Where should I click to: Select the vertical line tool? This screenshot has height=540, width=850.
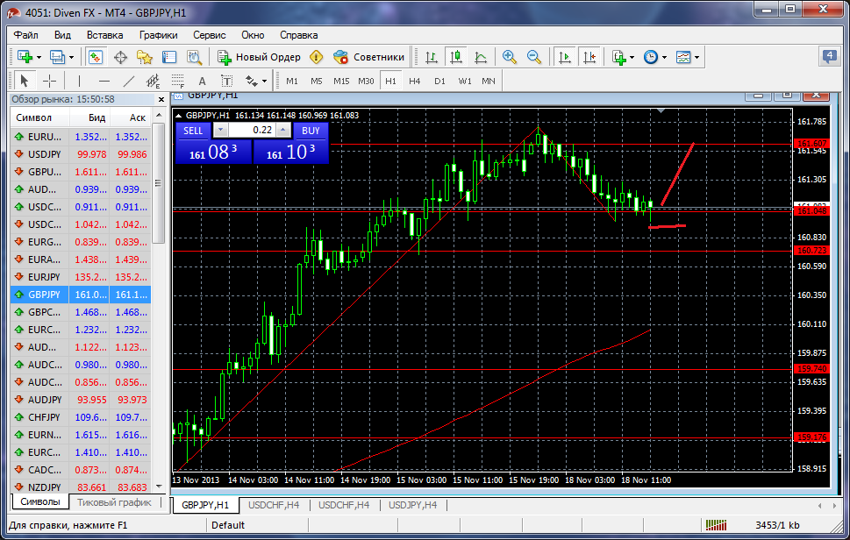point(79,81)
